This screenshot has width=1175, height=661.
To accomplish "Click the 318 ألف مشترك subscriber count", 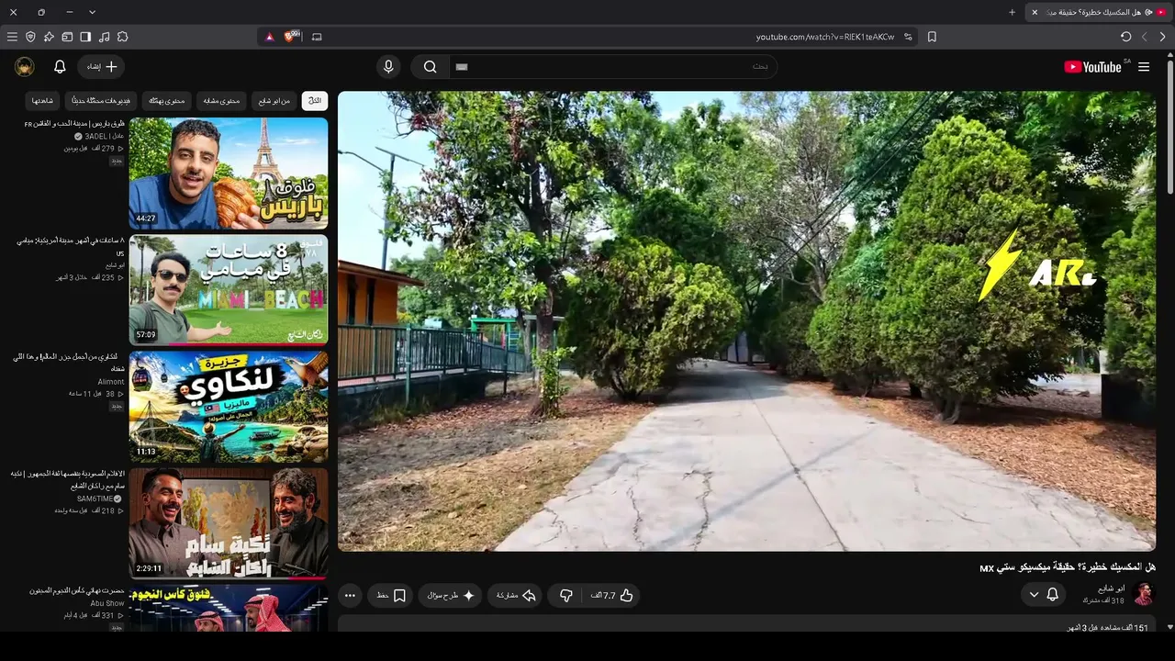I will [1103, 600].
